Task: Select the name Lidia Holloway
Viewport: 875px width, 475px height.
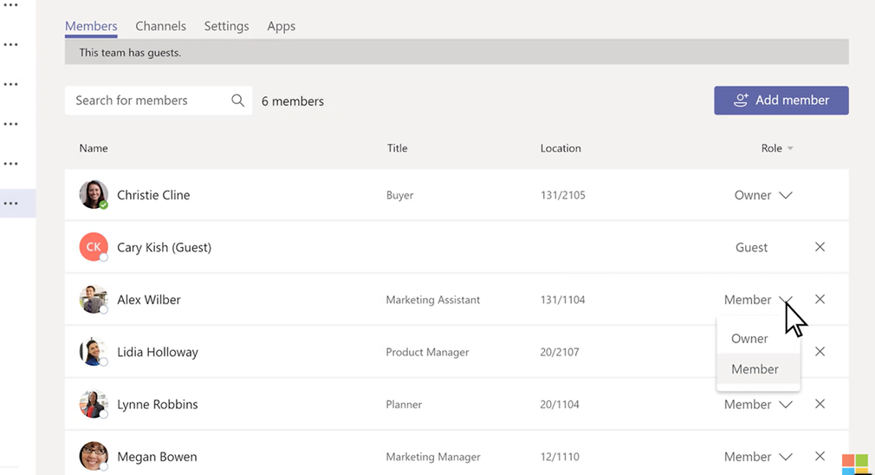Action: (x=158, y=352)
